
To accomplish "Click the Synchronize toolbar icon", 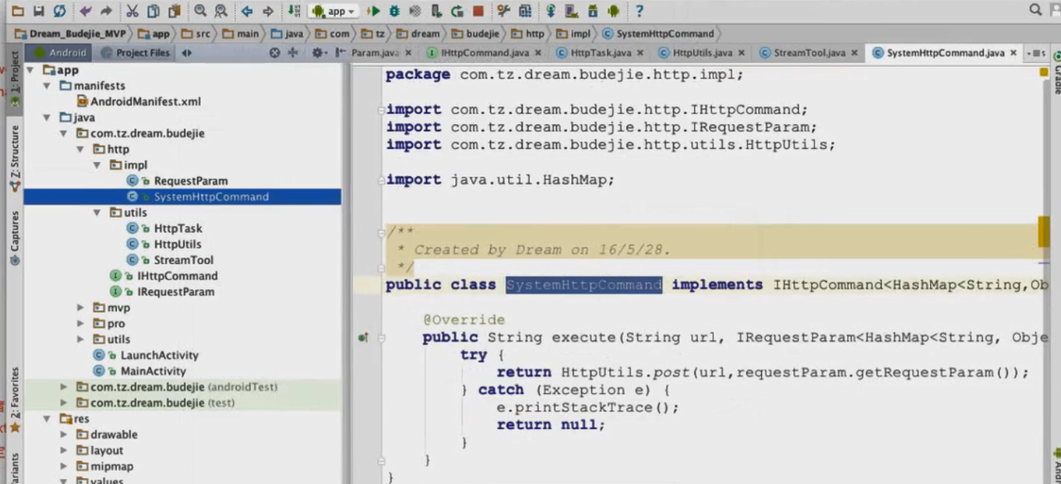I will click(x=59, y=12).
